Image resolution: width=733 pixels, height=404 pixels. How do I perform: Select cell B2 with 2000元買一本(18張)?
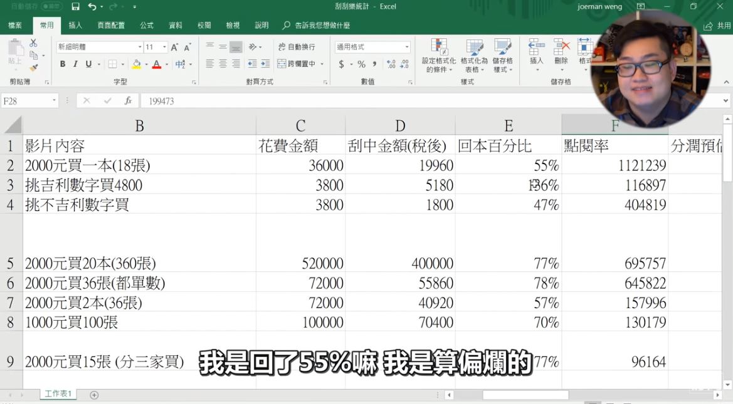click(x=139, y=165)
